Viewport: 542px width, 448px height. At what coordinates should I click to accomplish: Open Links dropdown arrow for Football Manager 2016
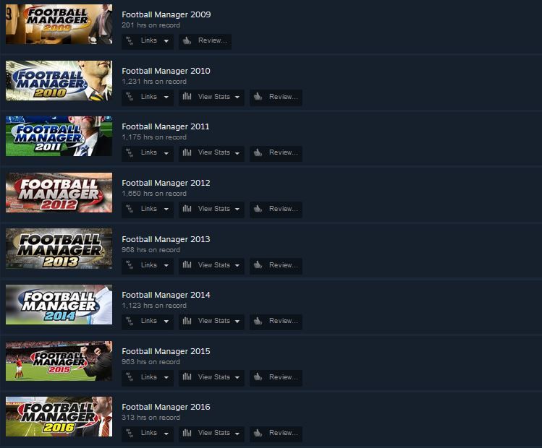tap(166, 434)
